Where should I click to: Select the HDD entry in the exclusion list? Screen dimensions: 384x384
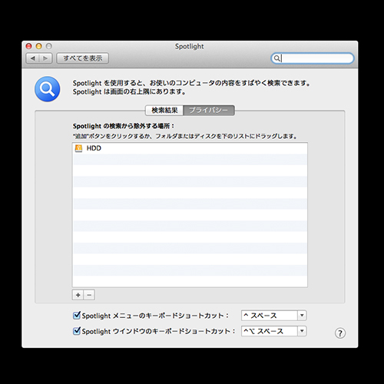tap(190, 148)
